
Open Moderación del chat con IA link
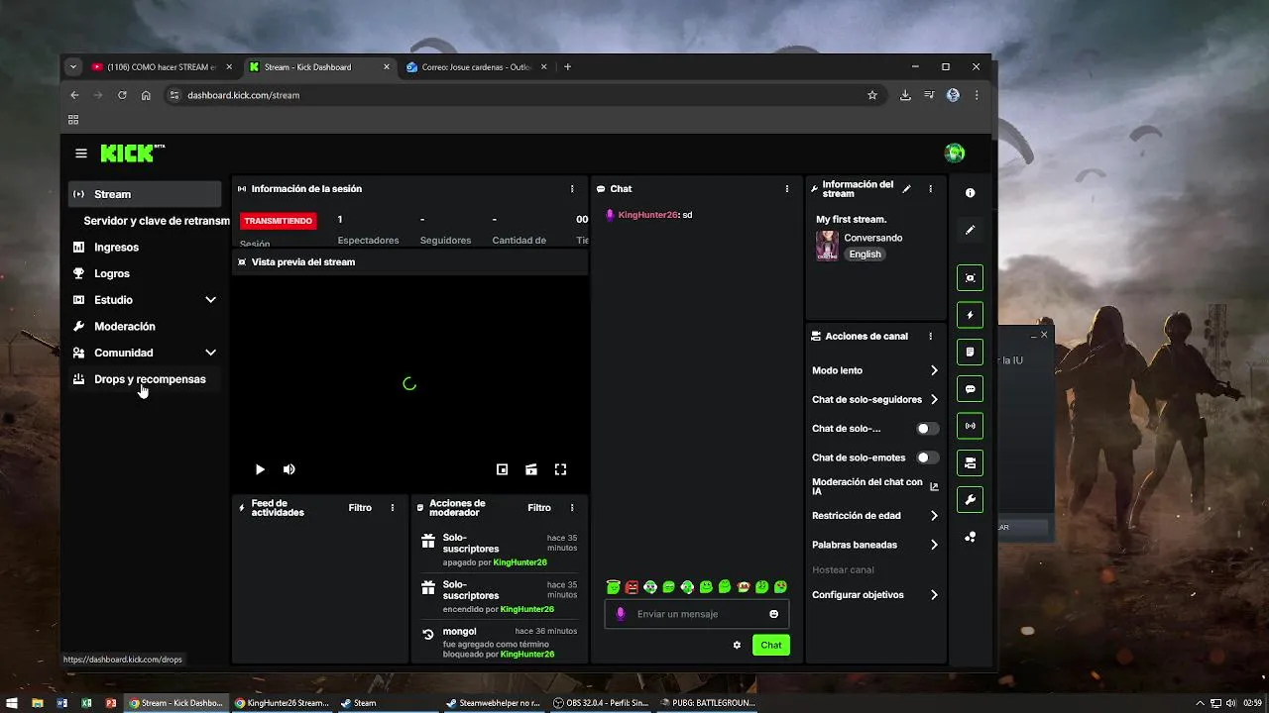coord(874,486)
